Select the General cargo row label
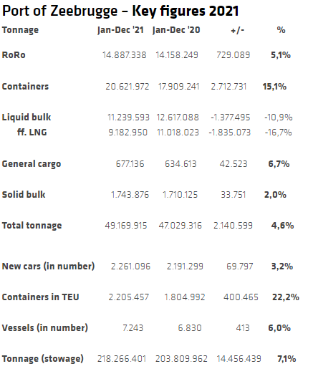Viewport: 313px width, 379px height. 32,164
